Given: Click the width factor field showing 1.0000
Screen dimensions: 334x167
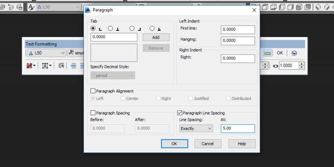Looking at the screenshot, I should click(x=289, y=66).
